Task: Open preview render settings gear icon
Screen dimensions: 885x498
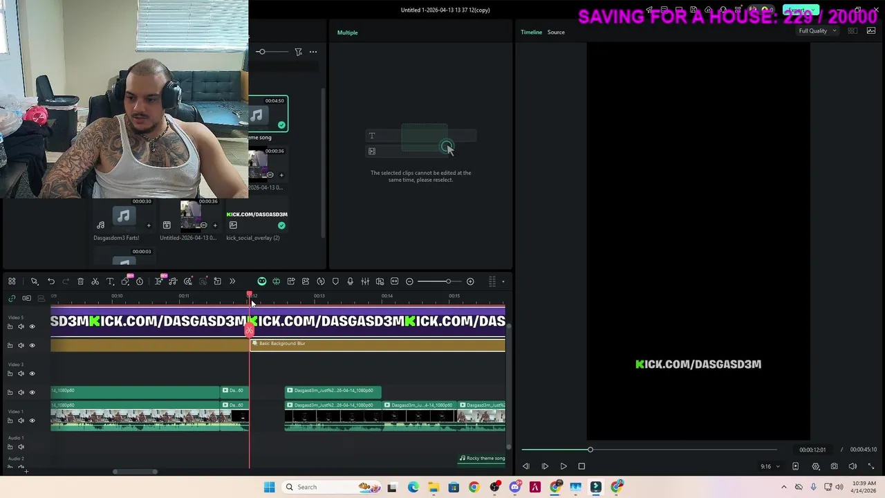Action: pos(816,467)
